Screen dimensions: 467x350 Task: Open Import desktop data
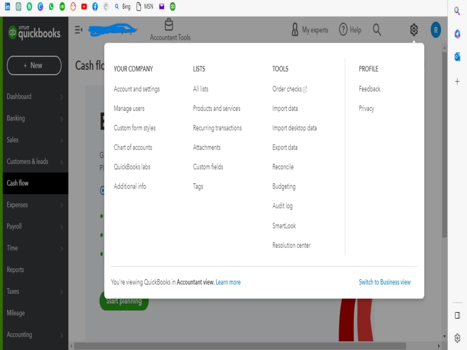[295, 128]
